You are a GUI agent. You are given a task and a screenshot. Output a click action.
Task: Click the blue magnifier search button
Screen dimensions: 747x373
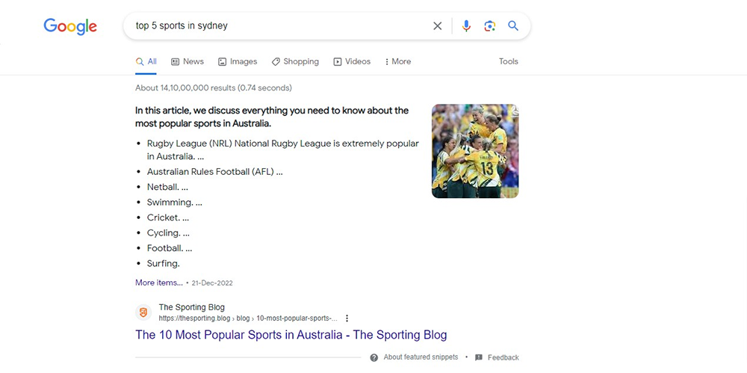pyautogui.click(x=513, y=25)
